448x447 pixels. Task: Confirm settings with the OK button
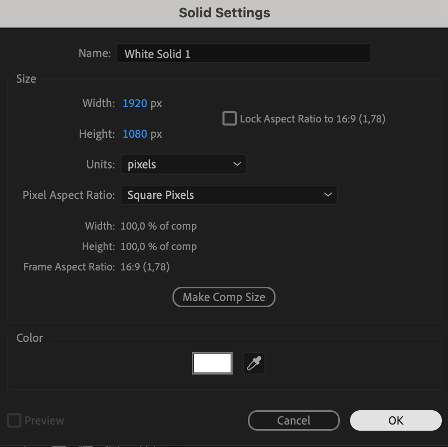[x=395, y=420]
